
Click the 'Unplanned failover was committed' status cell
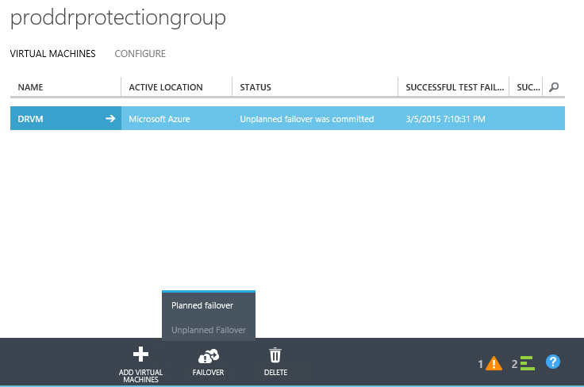tap(306, 119)
